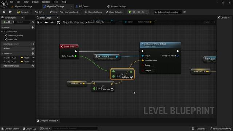The width and height of the screenshot is (233, 131).
Task: Open My Blueprint settings gear
Action: coord(33,22)
